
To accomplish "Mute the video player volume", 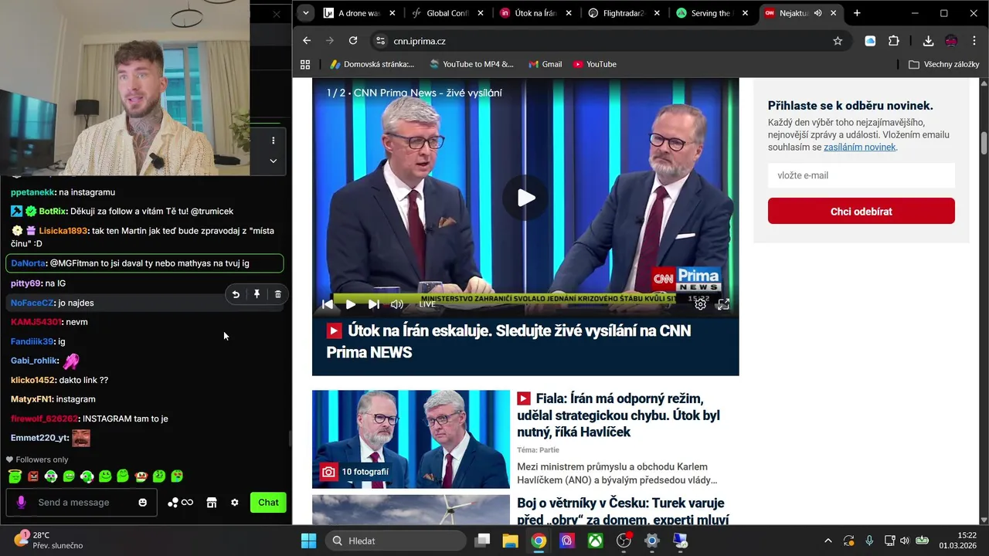I will click(x=397, y=304).
